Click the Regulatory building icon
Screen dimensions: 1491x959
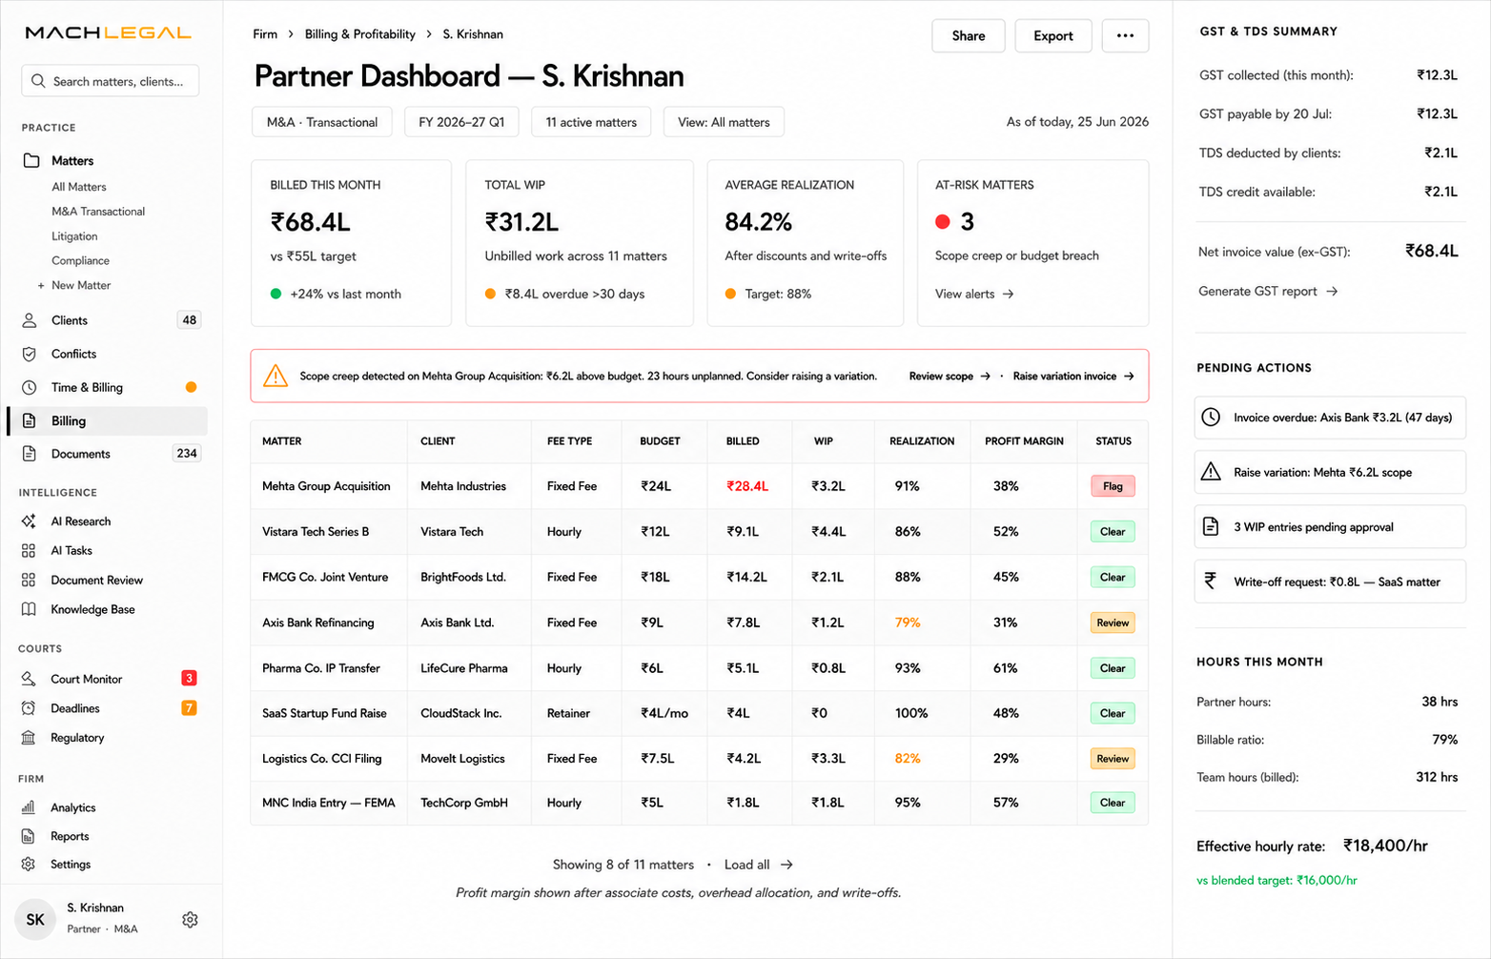[29, 738]
